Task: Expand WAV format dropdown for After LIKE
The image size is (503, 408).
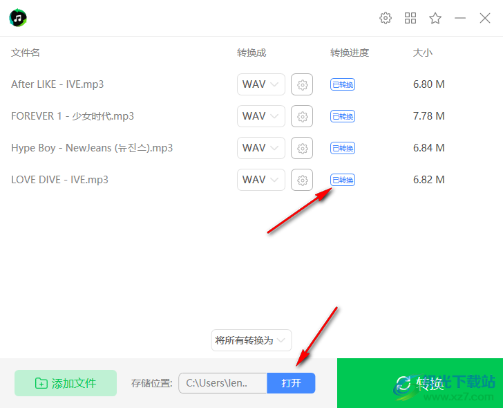Action: click(x=261, y=84)
